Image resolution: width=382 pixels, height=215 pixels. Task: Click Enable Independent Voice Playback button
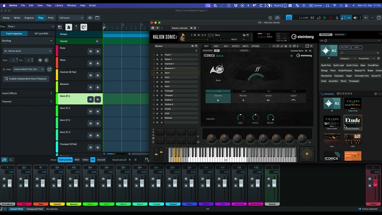coord(26,79)
